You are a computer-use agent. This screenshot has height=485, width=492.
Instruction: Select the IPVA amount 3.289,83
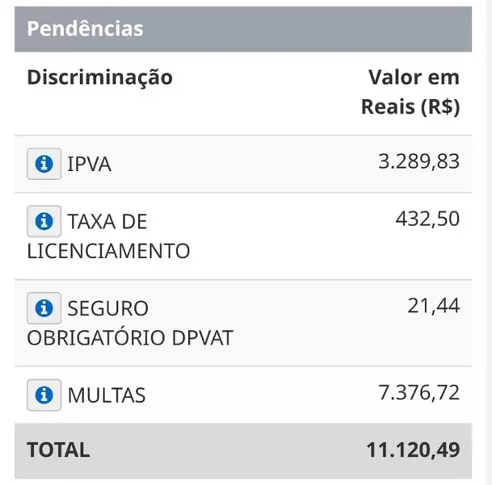coord(418,161)
